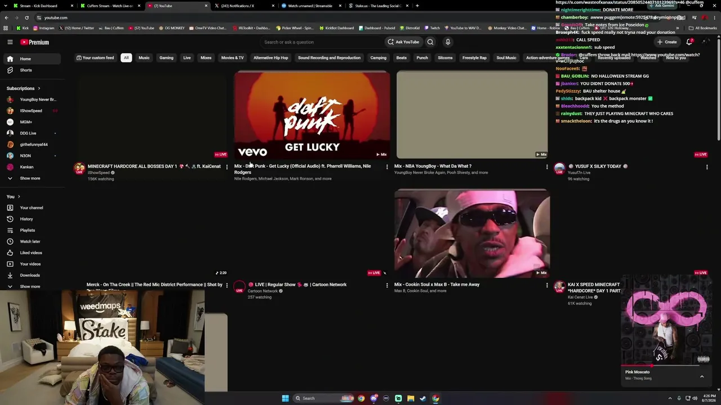
Task: Go back in the browser
Action: tap(6, 17)
